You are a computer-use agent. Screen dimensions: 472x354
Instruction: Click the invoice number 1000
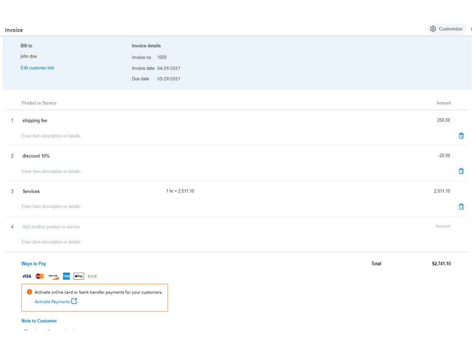[x=162, y=57]
